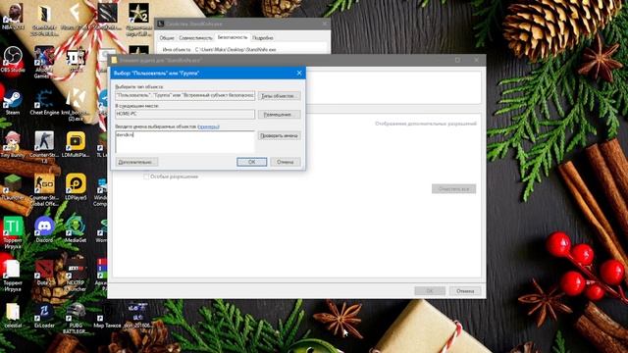Open the LDPlayer9 emulator shortcut

point(76,187)
